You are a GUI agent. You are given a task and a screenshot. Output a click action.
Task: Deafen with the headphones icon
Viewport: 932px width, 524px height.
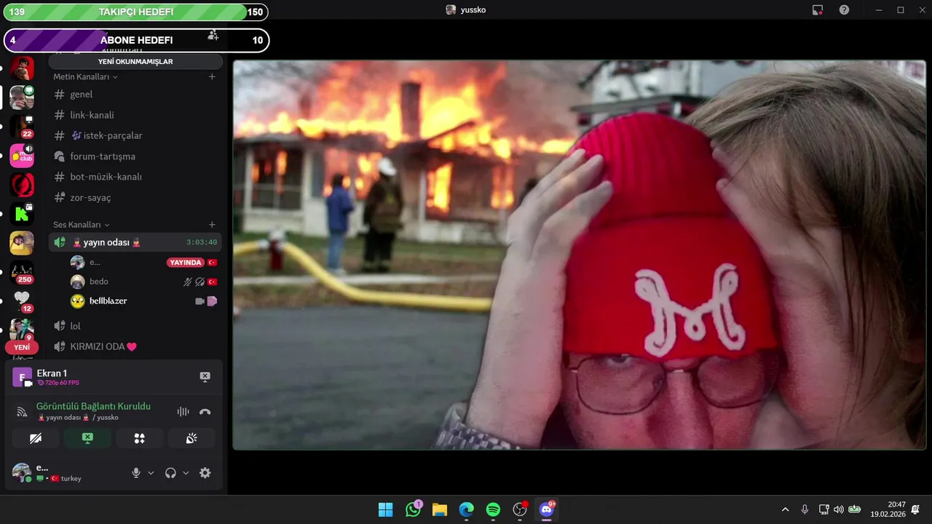click(x=170, y=472)
